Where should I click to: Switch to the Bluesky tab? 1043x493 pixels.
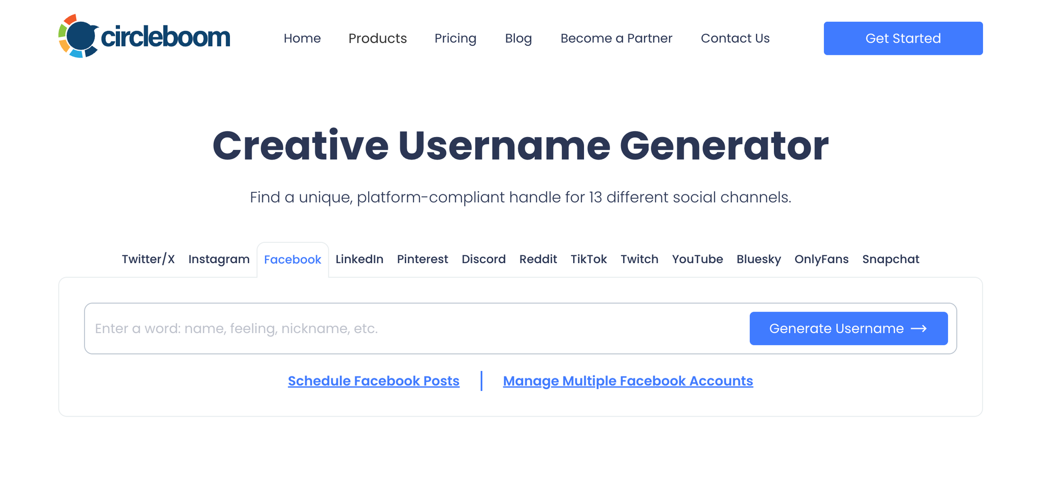(759, 259)
